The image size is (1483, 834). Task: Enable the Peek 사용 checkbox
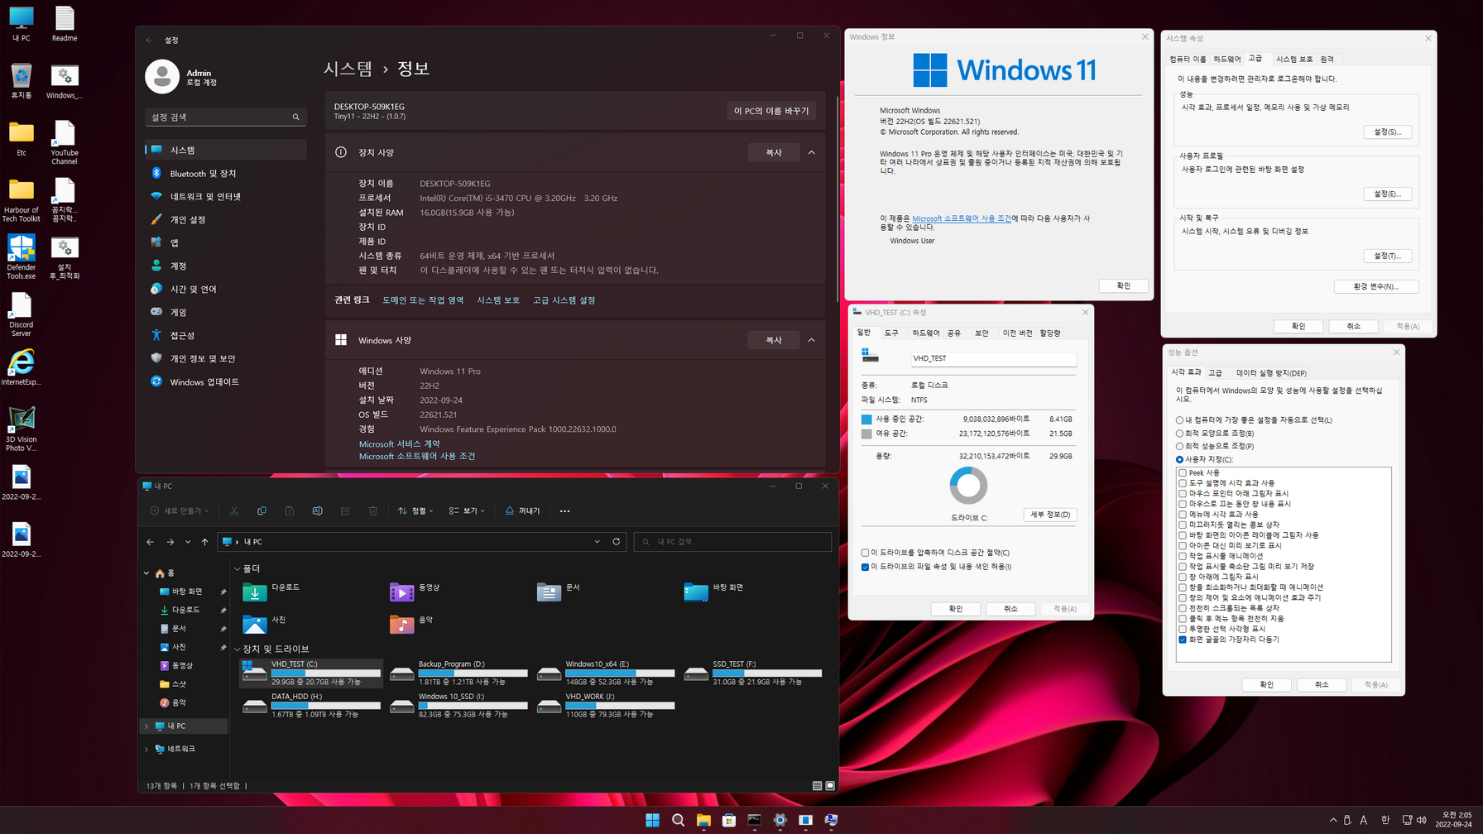(x=1183, y=473)
